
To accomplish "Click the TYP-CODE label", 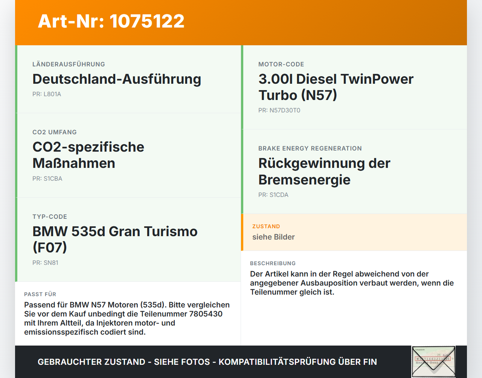I will 50,217.
